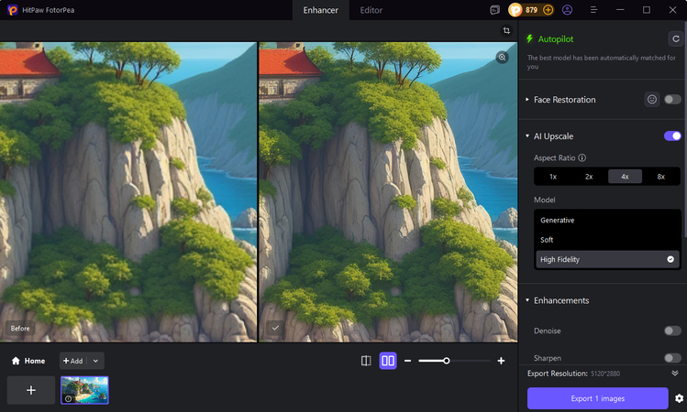Image resolution: width=687 pixels, height=412 pixels.
Task: Click Export 1 images button
Action: pyautogui.click(x=598, y=398)
